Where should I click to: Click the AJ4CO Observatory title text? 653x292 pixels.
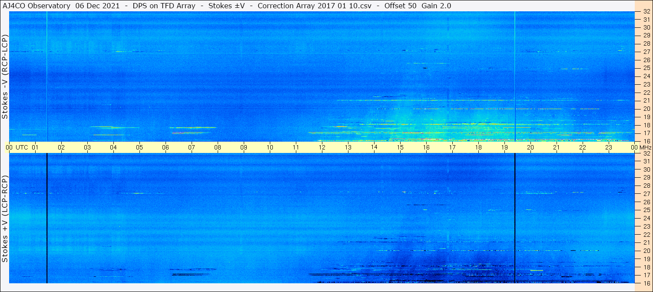coord(36,6)
